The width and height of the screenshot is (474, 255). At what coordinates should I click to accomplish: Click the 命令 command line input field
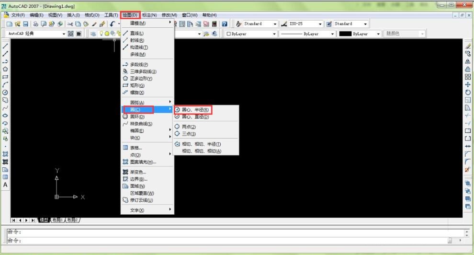click(x=230, y=240)
